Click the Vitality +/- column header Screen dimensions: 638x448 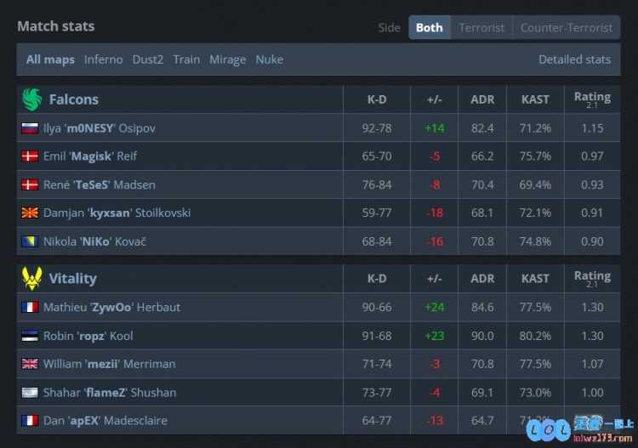(x=434, y=279)
